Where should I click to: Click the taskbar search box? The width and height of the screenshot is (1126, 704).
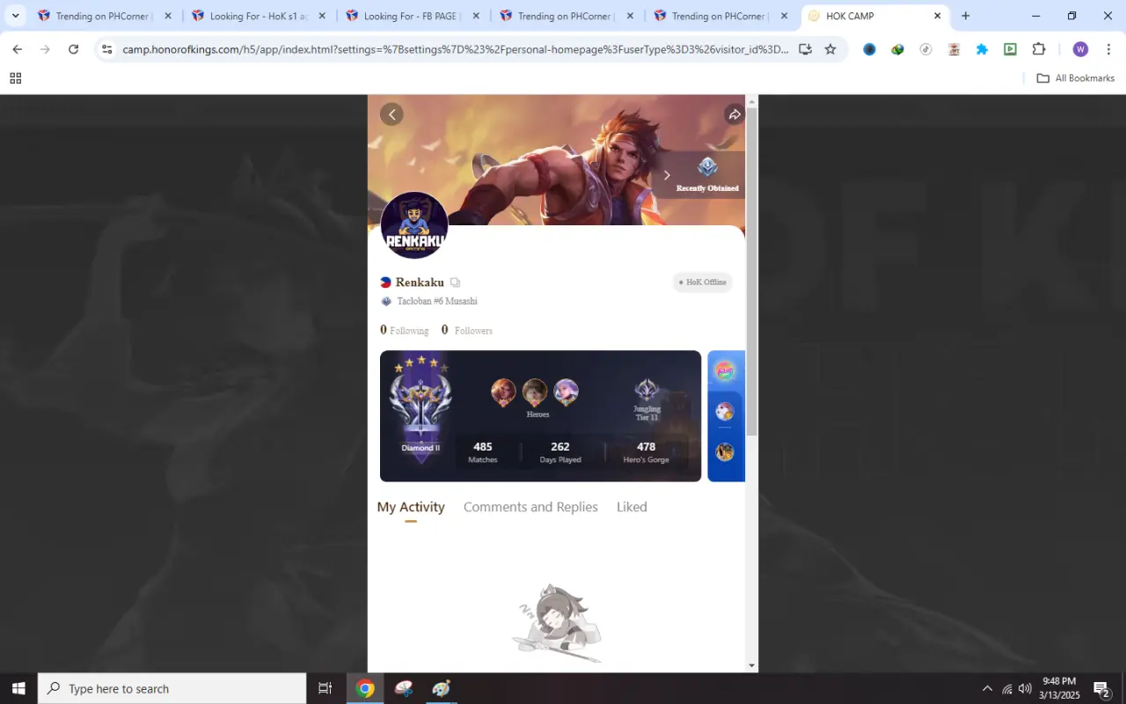(172, 688)
